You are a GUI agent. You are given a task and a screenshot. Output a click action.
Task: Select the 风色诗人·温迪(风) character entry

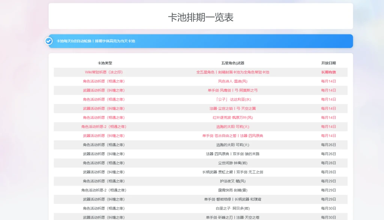tap(232, 81)
